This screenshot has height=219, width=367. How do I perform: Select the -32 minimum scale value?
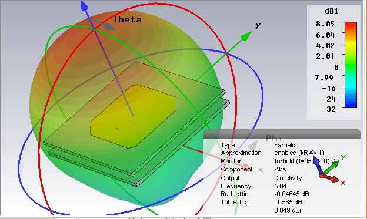coord(329,109)
